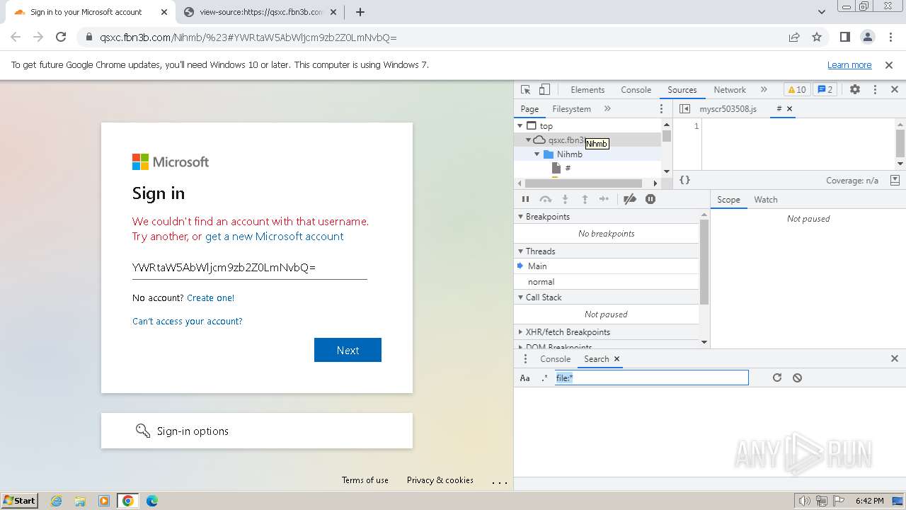
Task: Click the coverage drawer toggle icon
Action: tap(895, 181)
